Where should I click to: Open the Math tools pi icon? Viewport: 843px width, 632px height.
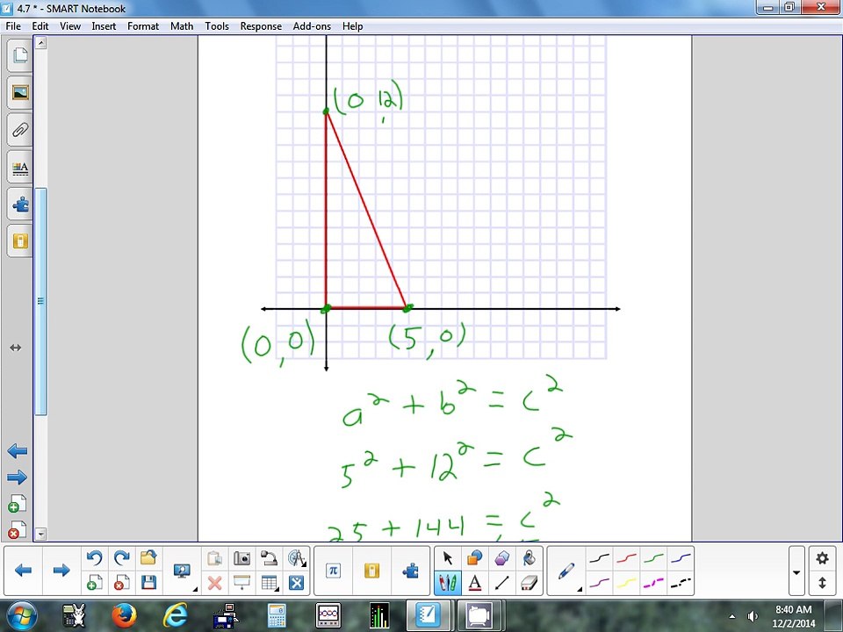pos(334,571)
